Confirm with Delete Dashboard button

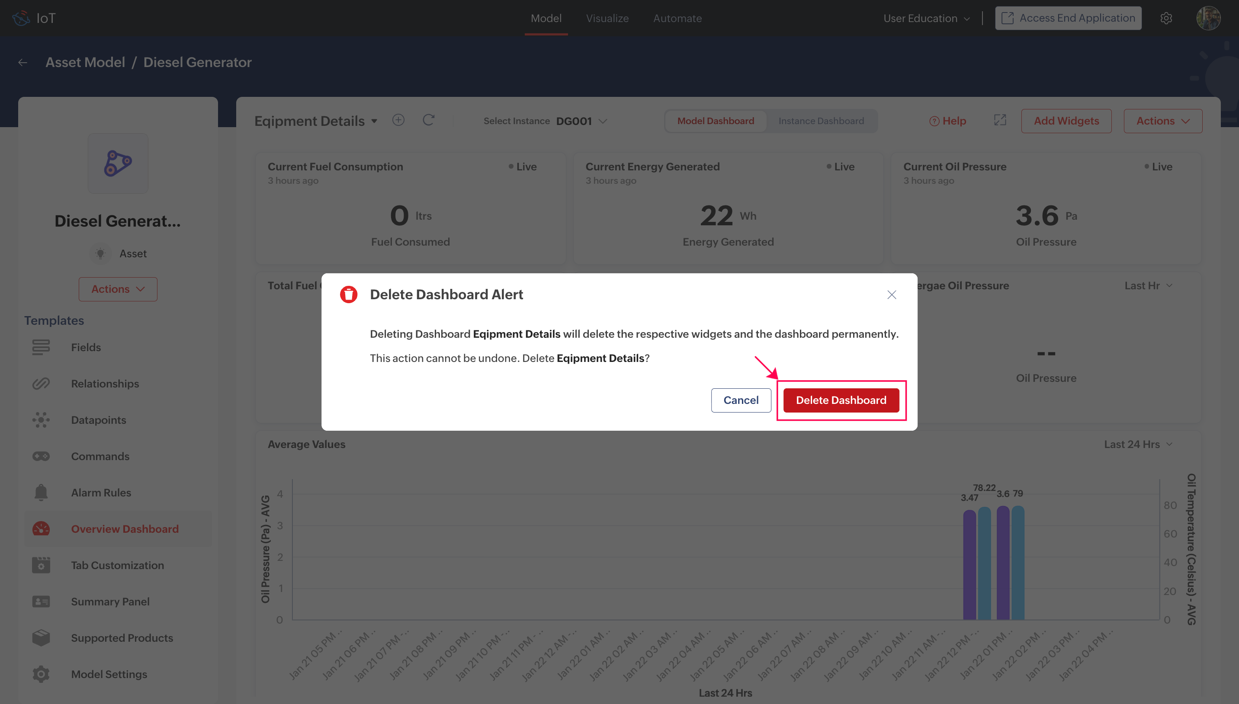(x=841, y=400)
